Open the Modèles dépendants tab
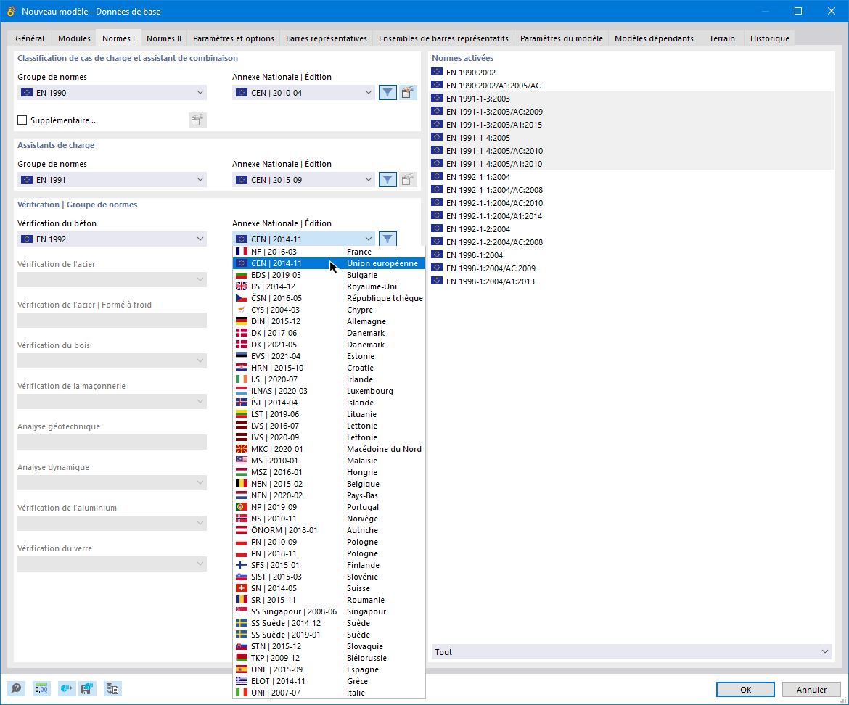 [654, 38]
